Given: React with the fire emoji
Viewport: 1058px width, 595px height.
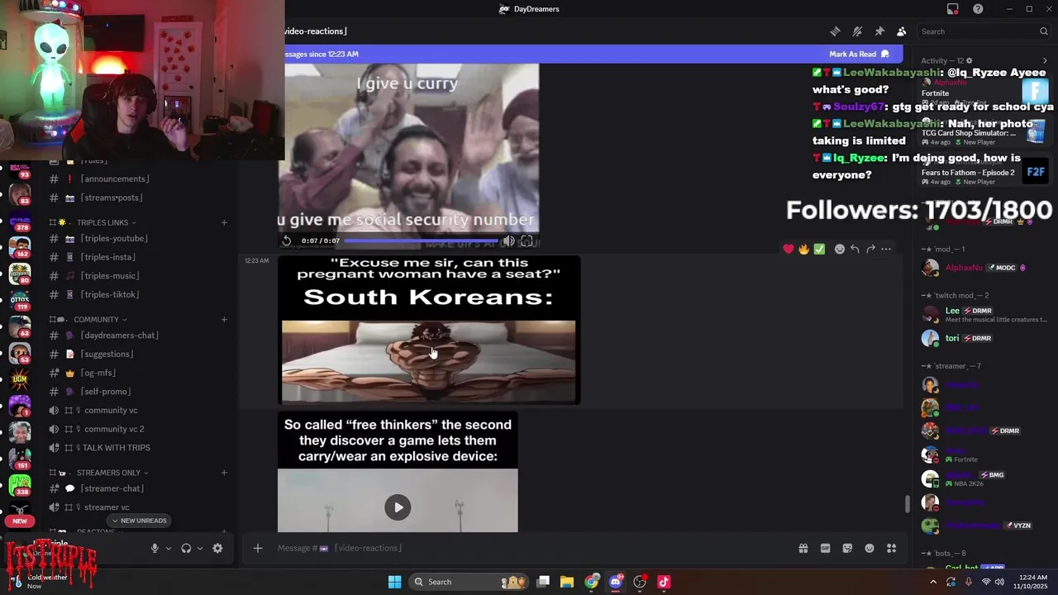Looking at the screenshot, I should pyautogui.click(x=803, y=249).
